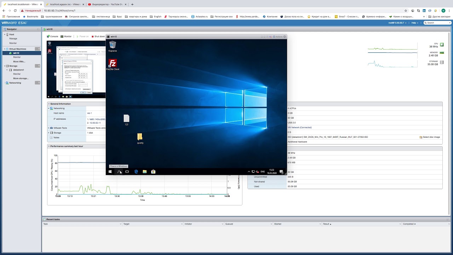Image resolution: width=453 pixels, height=255 pixels.
Task: Open File Explorer from the VM taskbar
Action: (144, 172)
